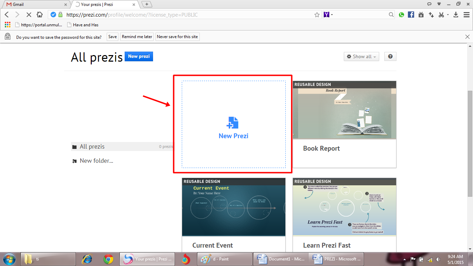Expand the scissors tool dropdown arrow
The image size is (473, 266).
[448, 15]
